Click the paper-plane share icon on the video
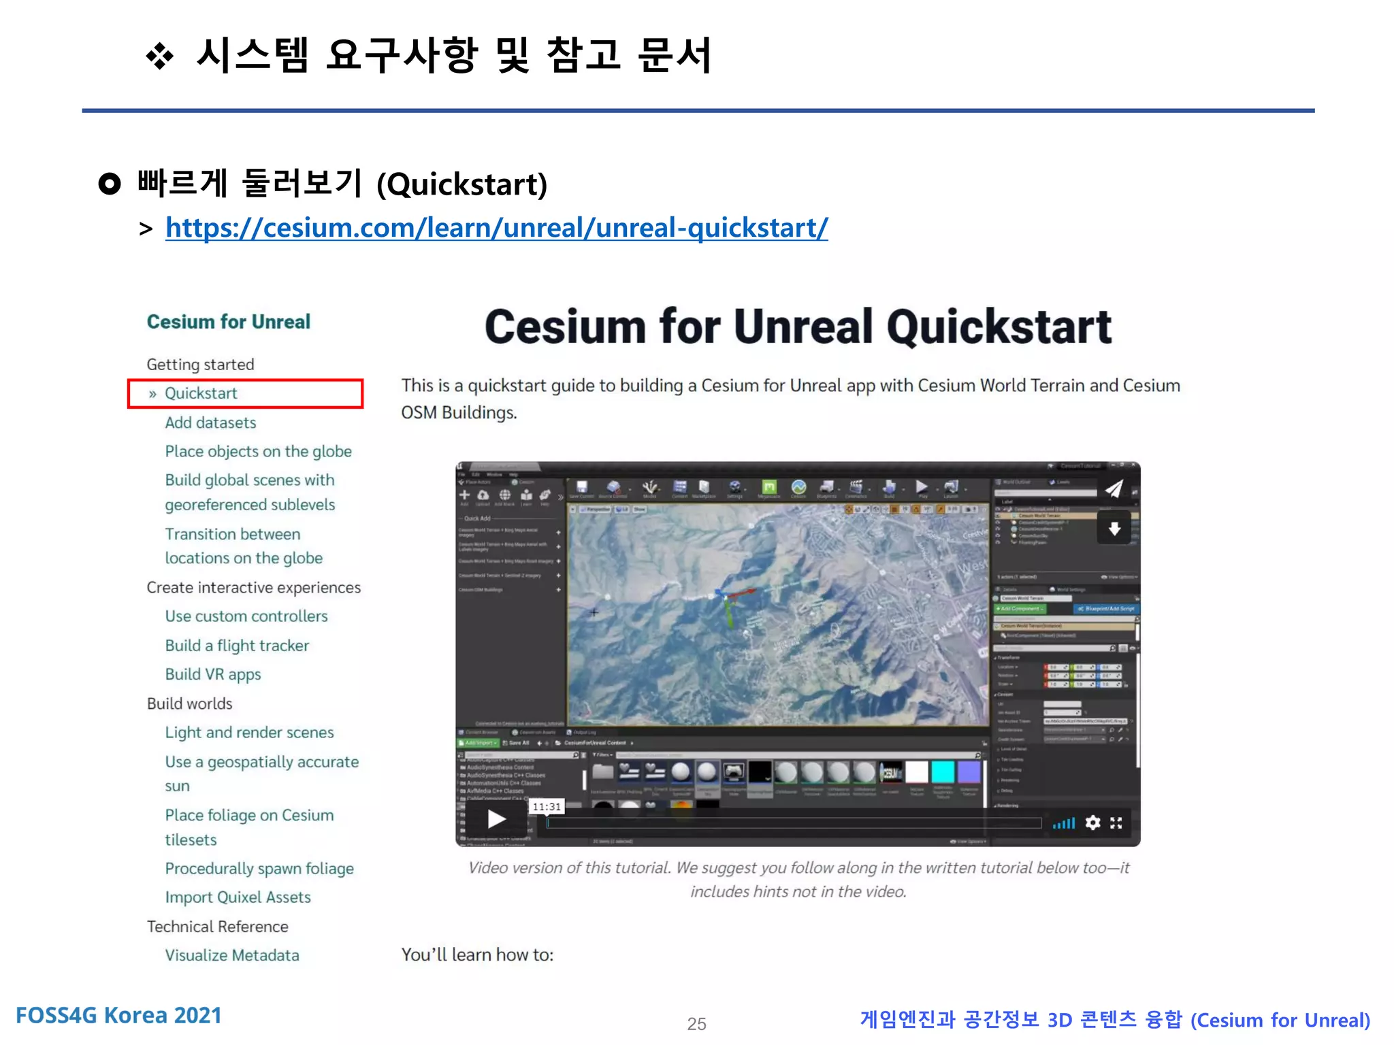Image resolution: width=1394 pixels, height=1045 pixels. pyautogui.click(x=1114, y=488)
